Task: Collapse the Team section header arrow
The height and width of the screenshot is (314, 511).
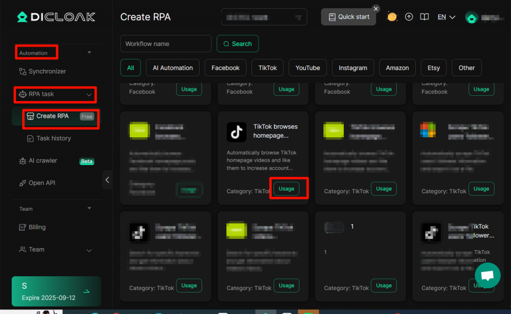Action: coord(89,208)
